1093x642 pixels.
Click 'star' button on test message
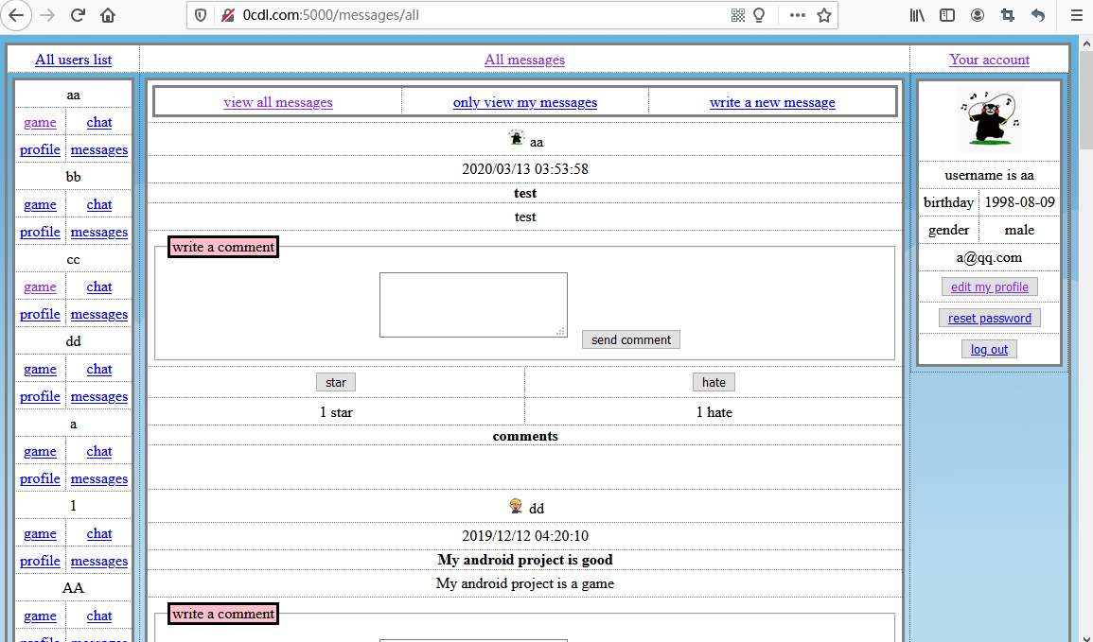(336, 382)
